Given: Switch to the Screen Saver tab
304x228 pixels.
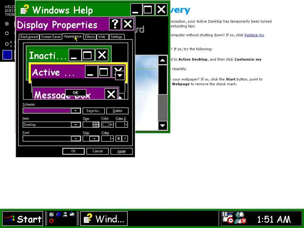Looking at the screenshot, I should pyautogui.click(x=51, y=37).
